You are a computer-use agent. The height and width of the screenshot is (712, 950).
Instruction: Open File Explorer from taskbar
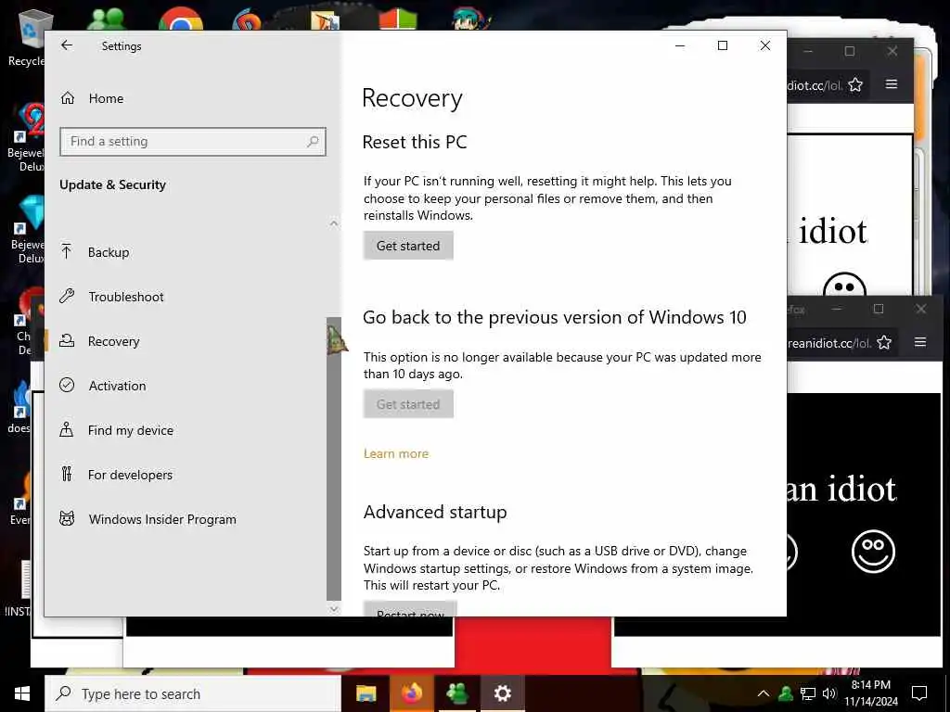(366, 693)
